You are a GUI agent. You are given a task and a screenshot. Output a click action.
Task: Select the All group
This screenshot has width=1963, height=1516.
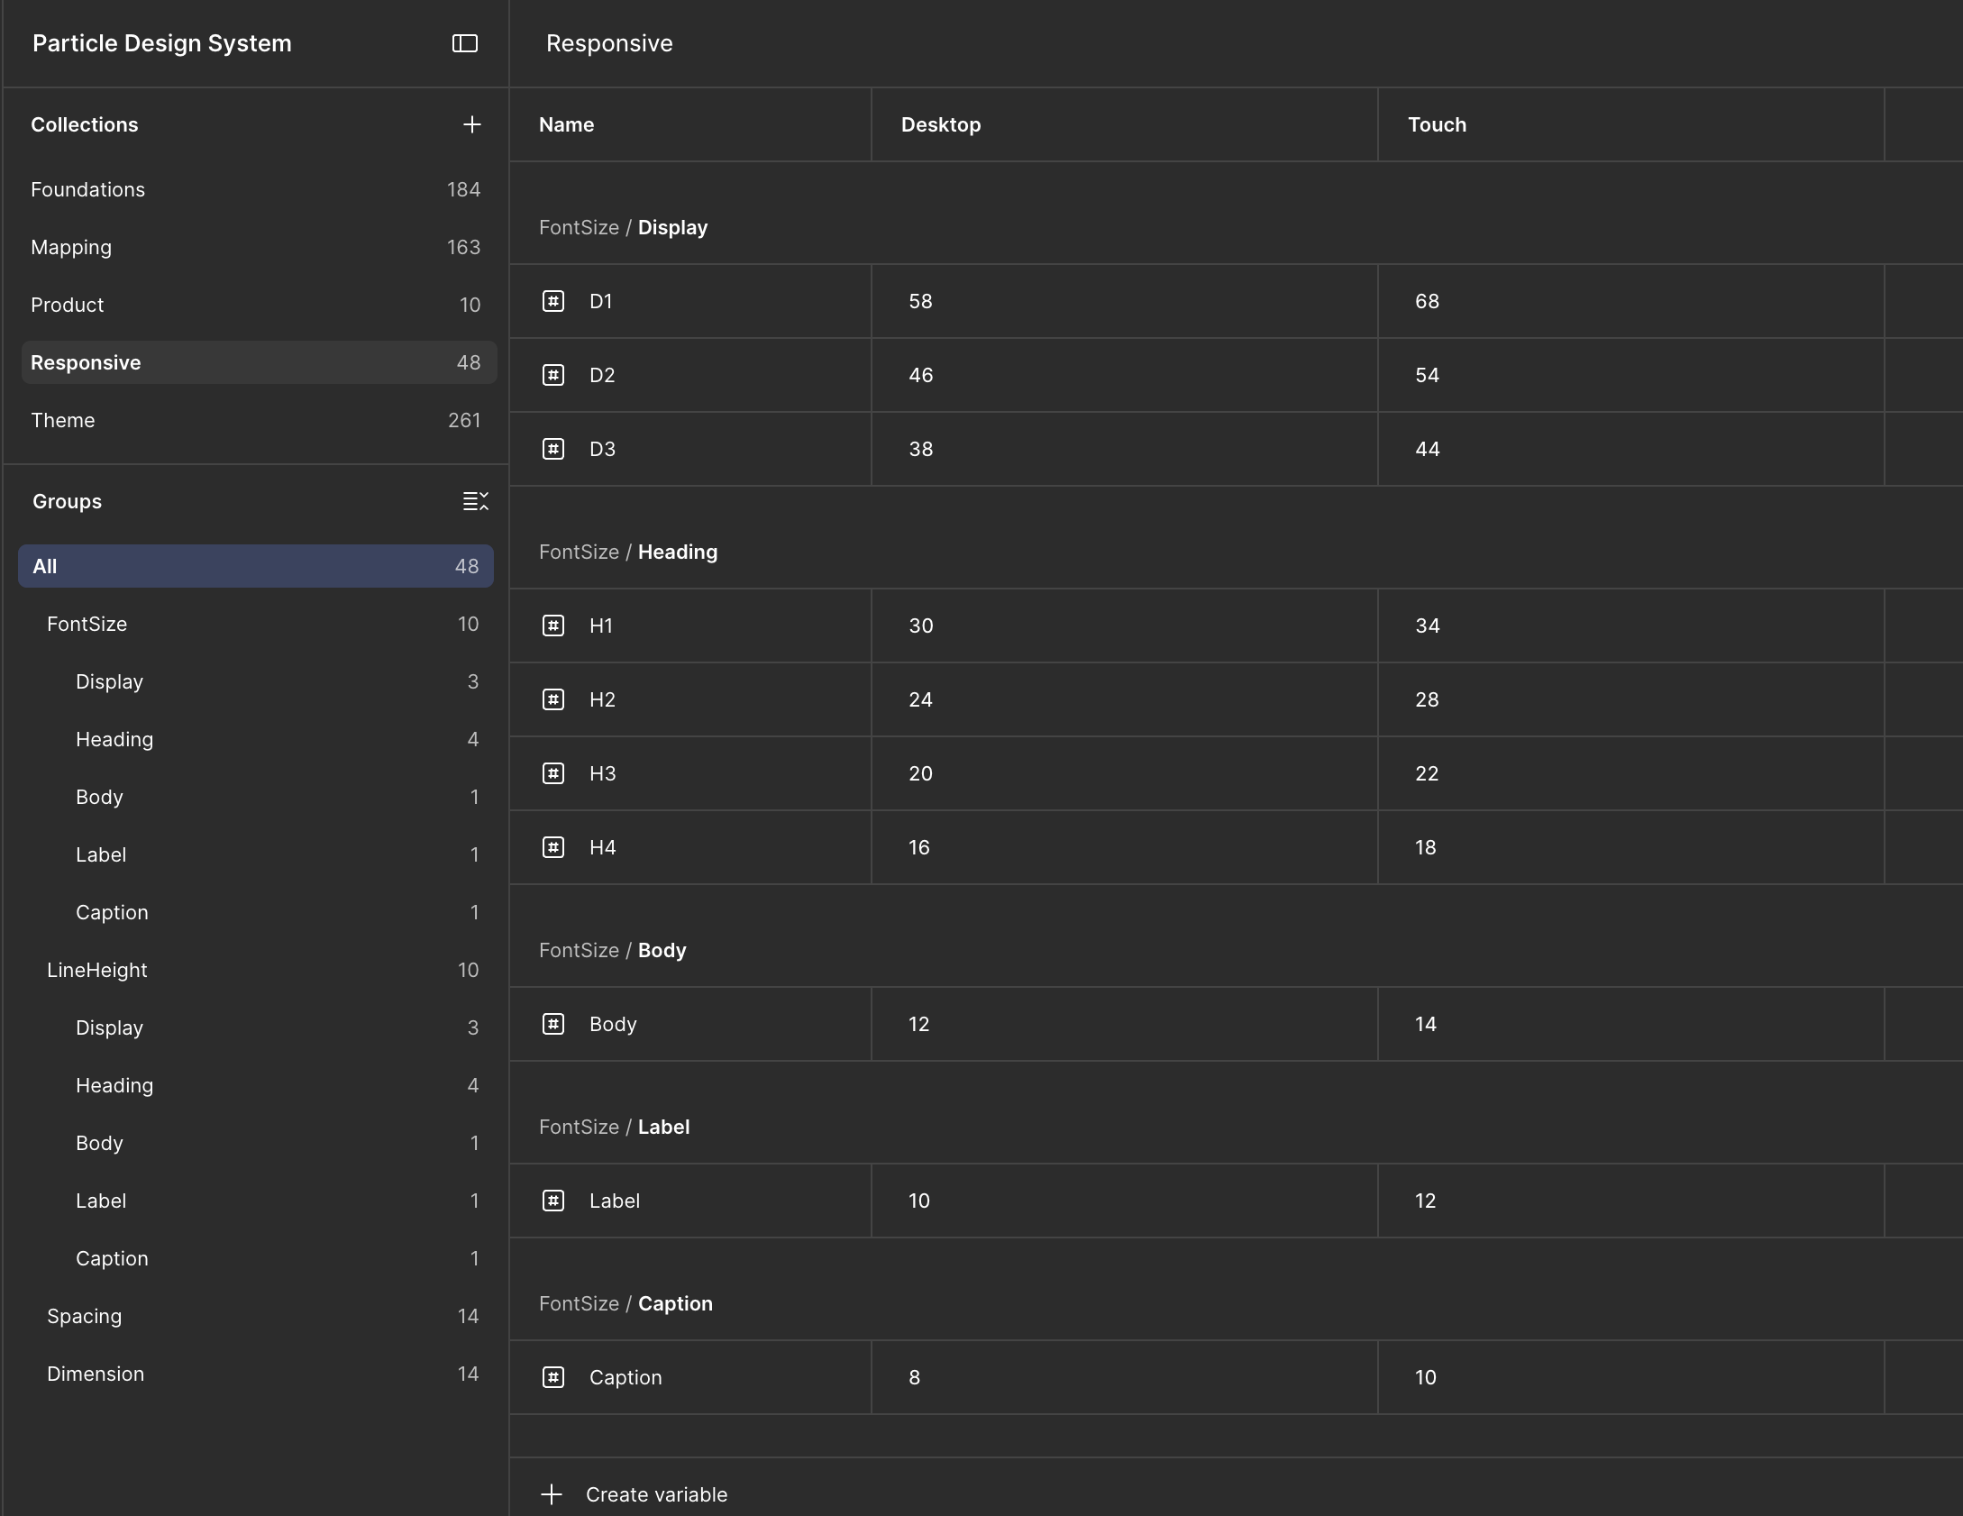[x=256, y=566]
